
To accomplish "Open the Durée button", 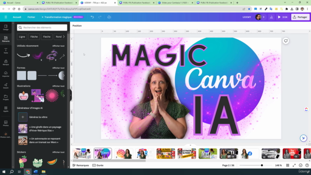I will (98, 165).
